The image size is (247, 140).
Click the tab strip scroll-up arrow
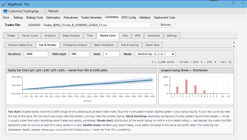pyautogui.click(x=234, y=43)
